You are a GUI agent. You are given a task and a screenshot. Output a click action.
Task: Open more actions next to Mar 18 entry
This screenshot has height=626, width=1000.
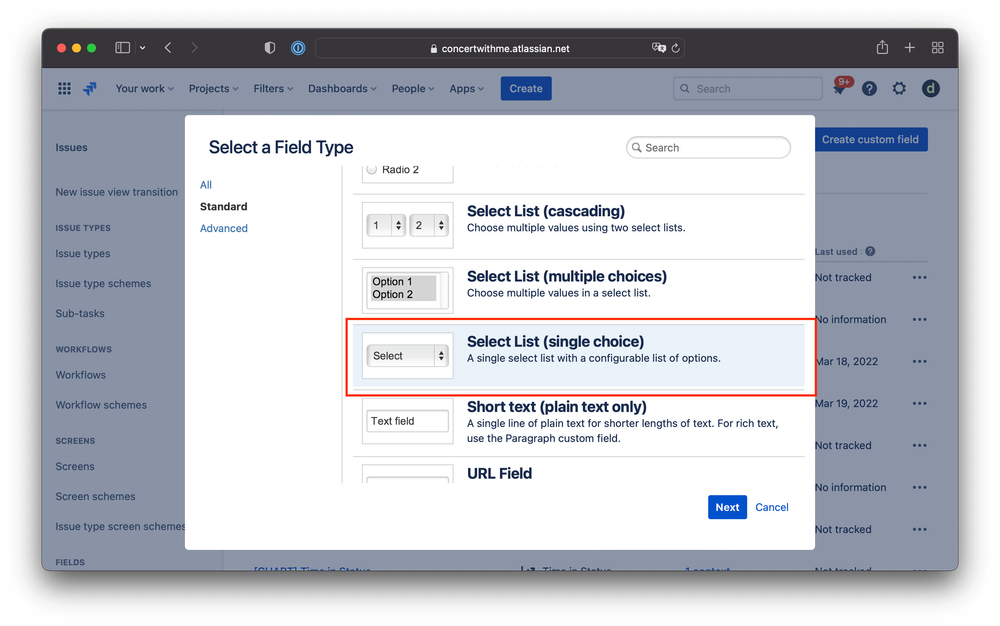(920, 361)
